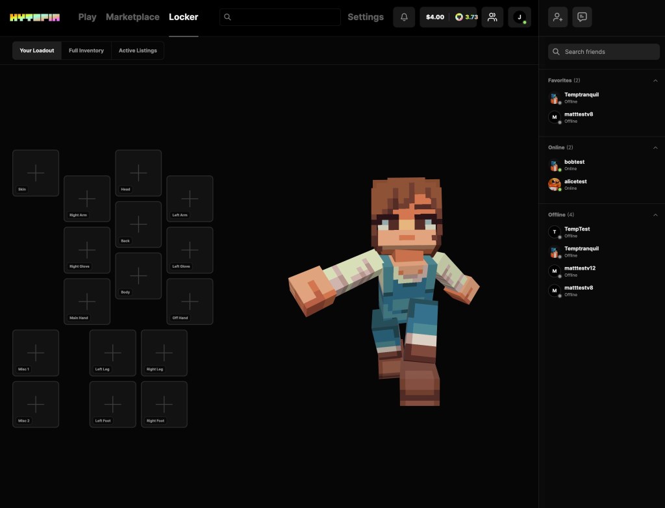The height and width of the screenshot is (508, 665).
Task: Open the Active Listings tab
Action: click(138, 51)
